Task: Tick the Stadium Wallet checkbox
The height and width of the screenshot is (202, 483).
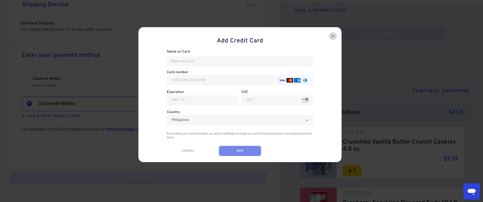Action: (x=28, y=79)
